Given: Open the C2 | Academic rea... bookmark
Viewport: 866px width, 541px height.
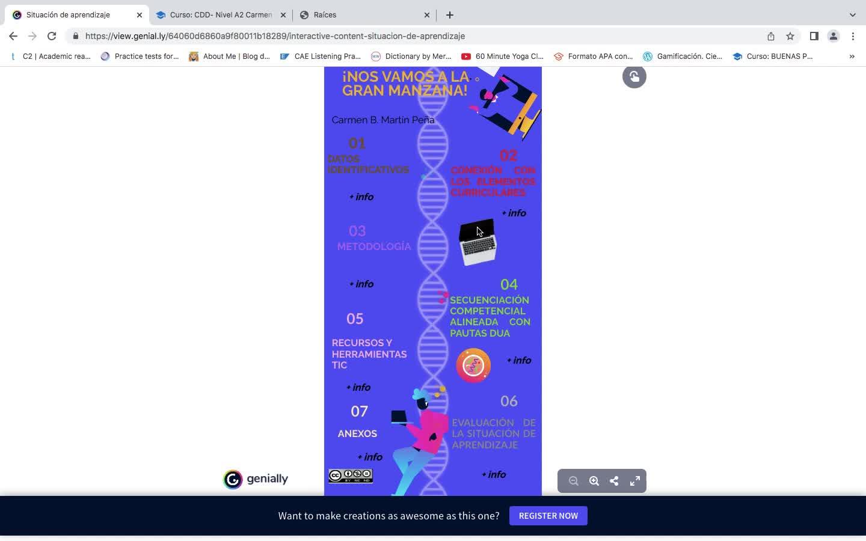Looking at the screenshot, I should [51, 57].
